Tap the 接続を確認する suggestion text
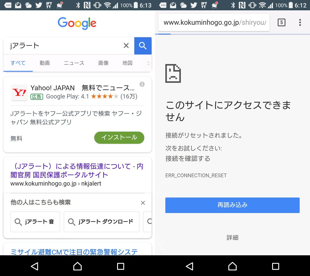 (188, 158)
